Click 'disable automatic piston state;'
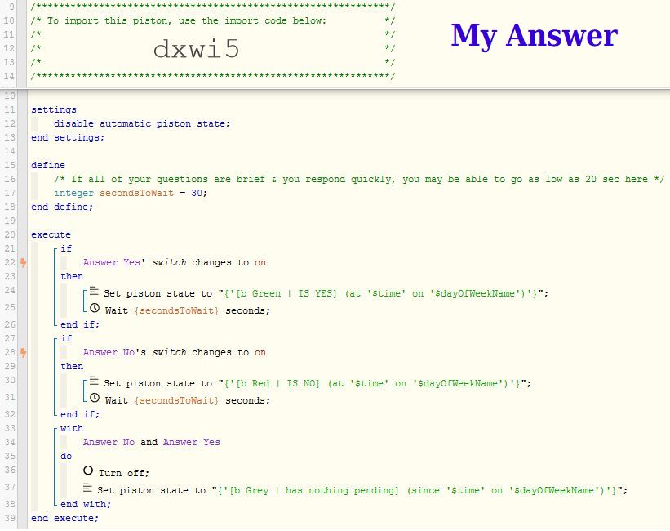This screenshot has width=670, height=531. click(x=142, y=123)
